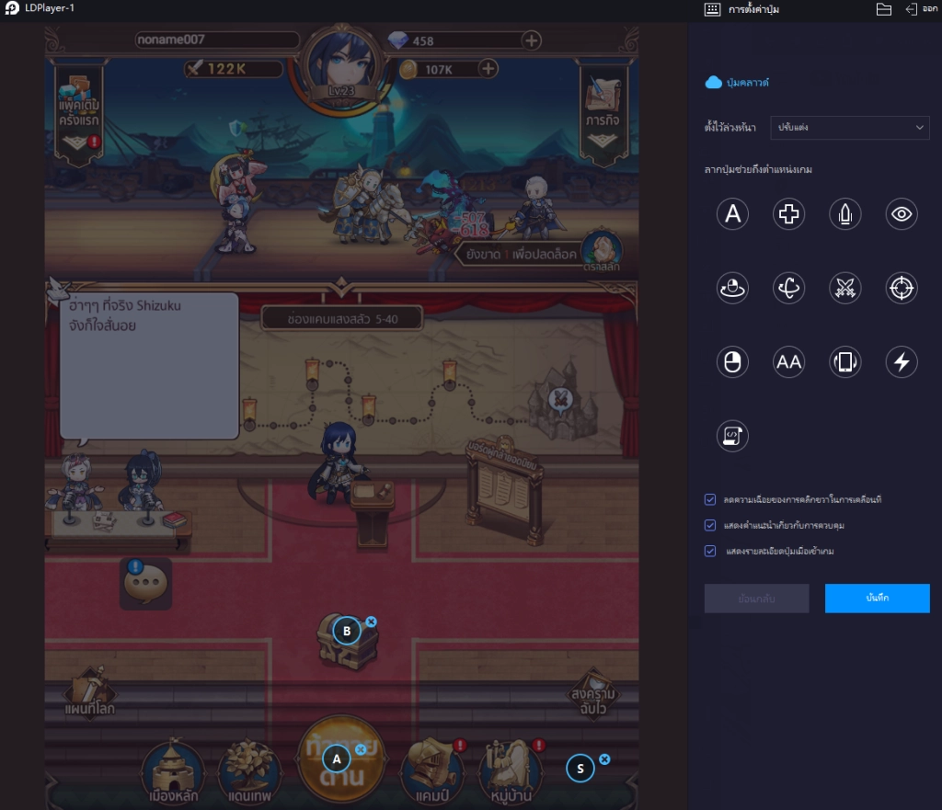Select the bullet fire key icon
The width and height of the screenshot is (942, 810).
[844, 213]
